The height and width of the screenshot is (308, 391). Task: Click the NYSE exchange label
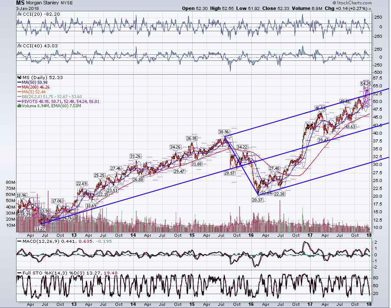point(66,3)
